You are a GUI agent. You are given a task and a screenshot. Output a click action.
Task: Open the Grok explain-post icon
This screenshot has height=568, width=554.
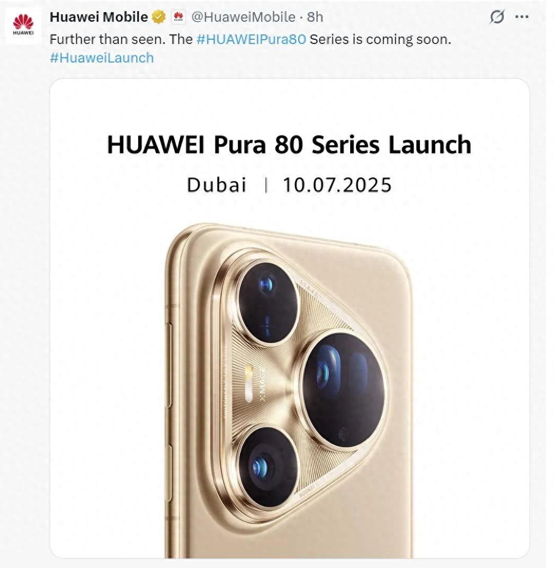[497, 16]
